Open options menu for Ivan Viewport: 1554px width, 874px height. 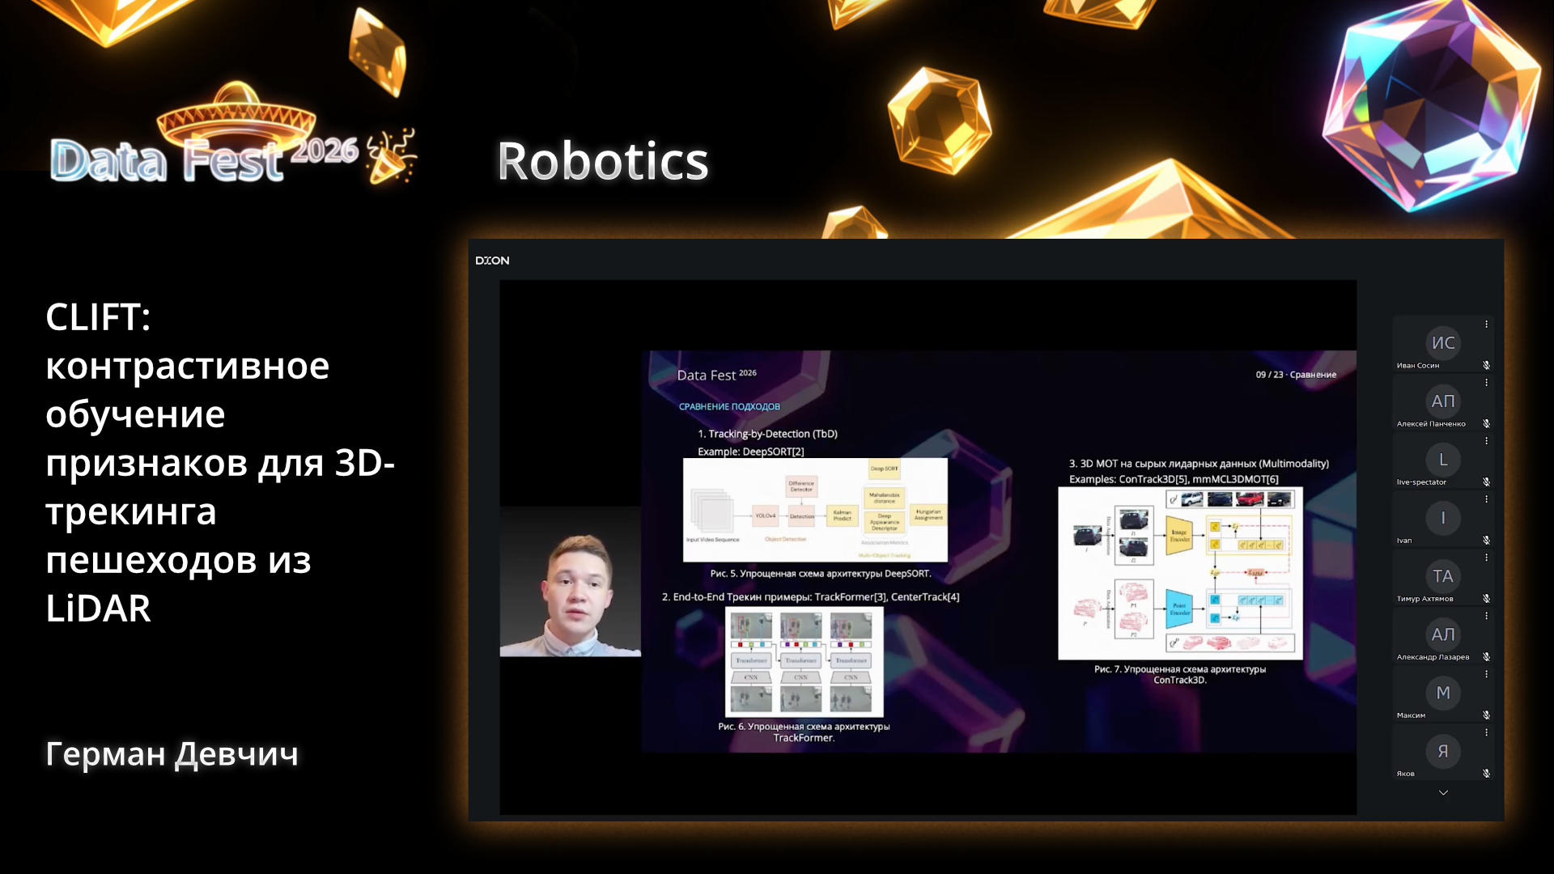pyautogui.click(x=1486, y=499)
